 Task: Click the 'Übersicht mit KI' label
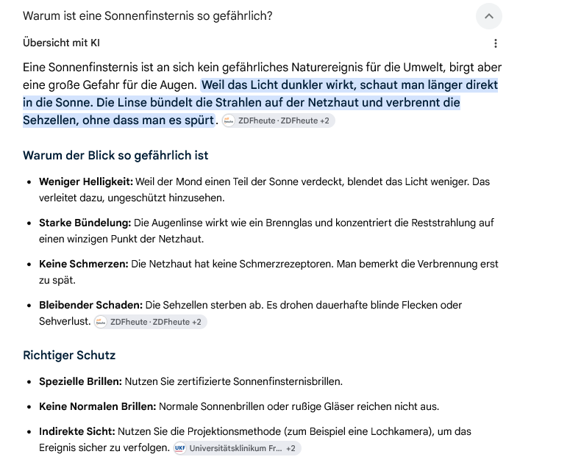pos(61,43)
